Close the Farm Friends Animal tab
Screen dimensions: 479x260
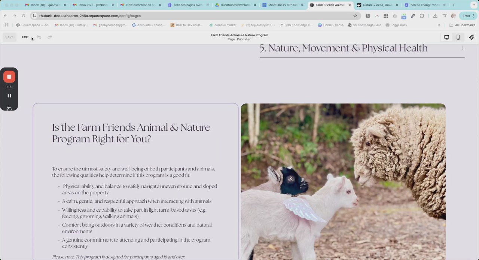click(x=350, y=5)
